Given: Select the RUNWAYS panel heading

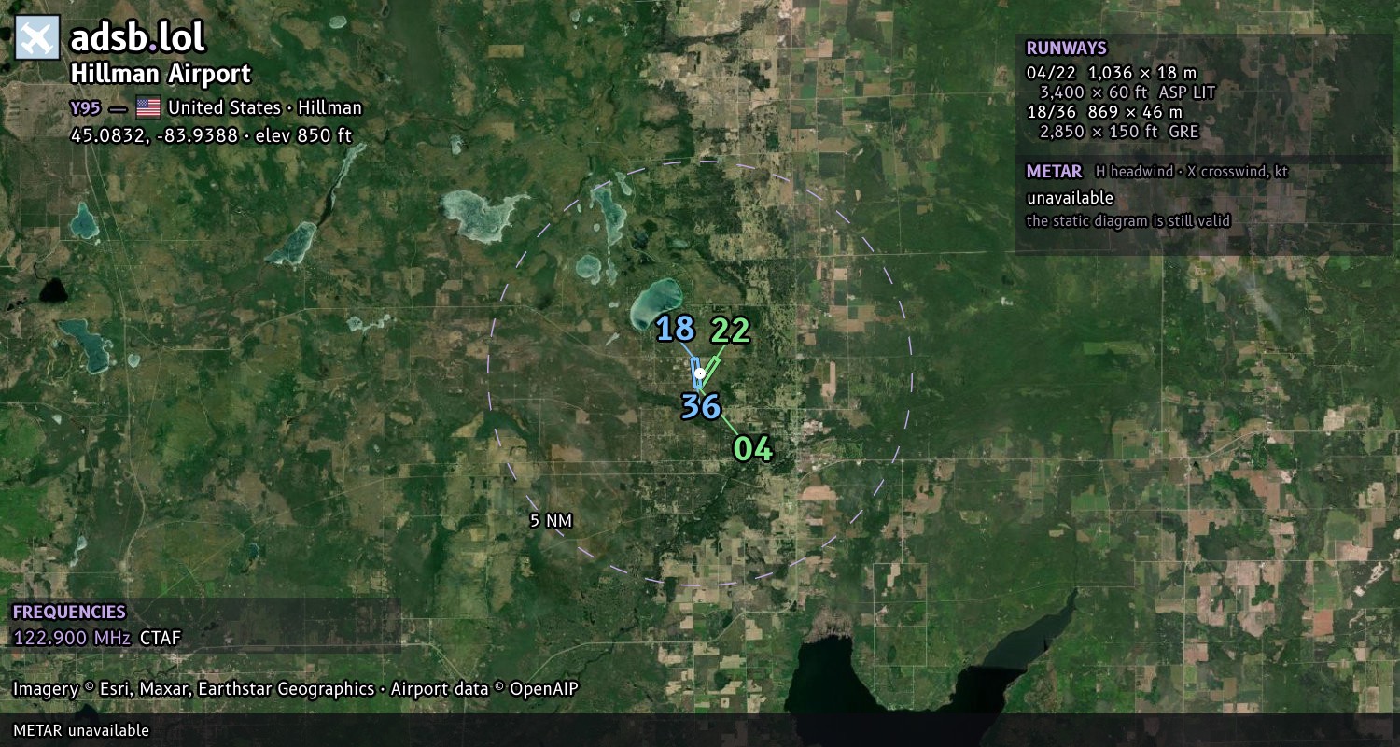Looking at the screenshot, I should click(x=1066, y=49).
